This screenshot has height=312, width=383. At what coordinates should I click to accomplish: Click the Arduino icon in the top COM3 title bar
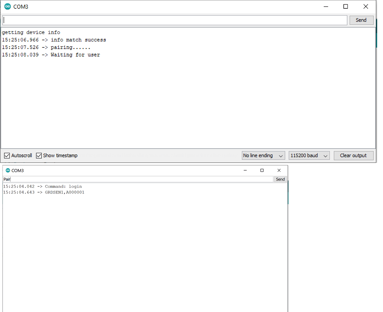7,6
